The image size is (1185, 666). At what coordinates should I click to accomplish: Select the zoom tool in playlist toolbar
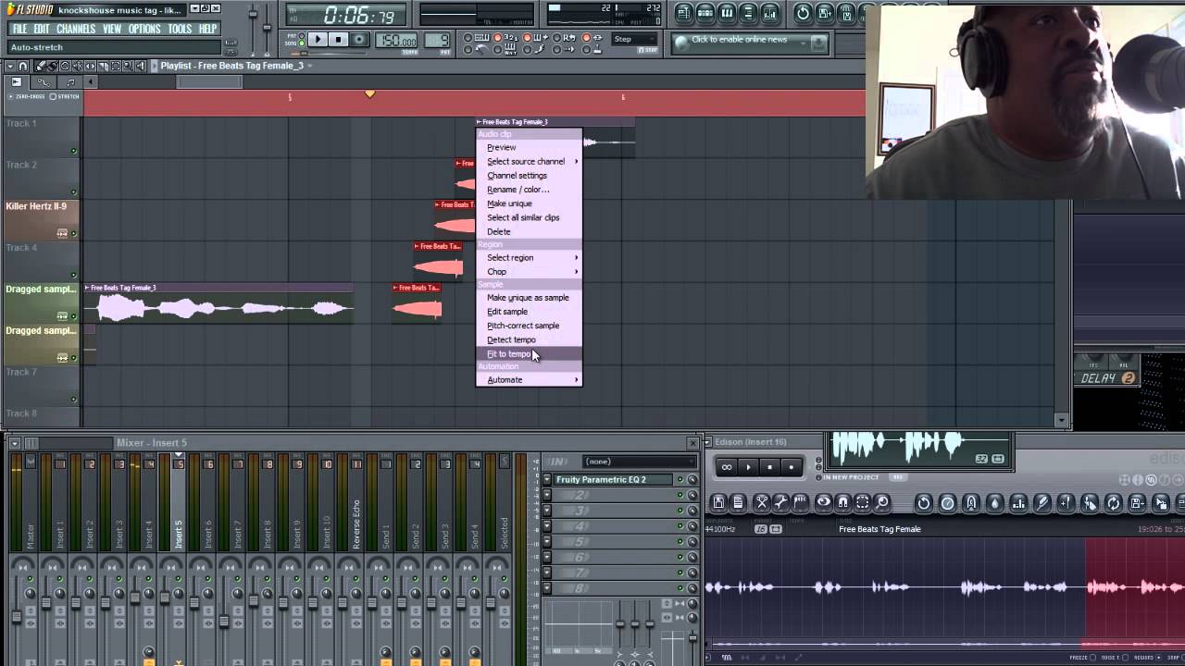pos(128,66)
